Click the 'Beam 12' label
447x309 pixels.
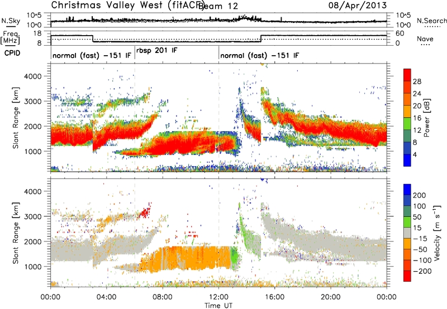(219, 6)
